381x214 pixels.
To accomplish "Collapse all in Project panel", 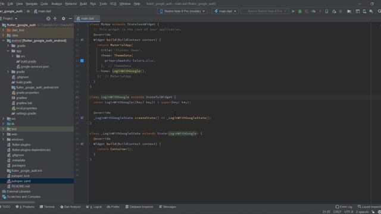I will [x=55, y=18].
